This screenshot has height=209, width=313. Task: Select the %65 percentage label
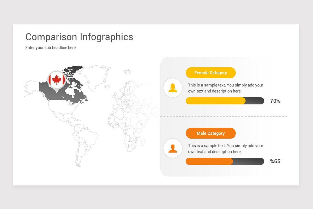coord(275,161)
